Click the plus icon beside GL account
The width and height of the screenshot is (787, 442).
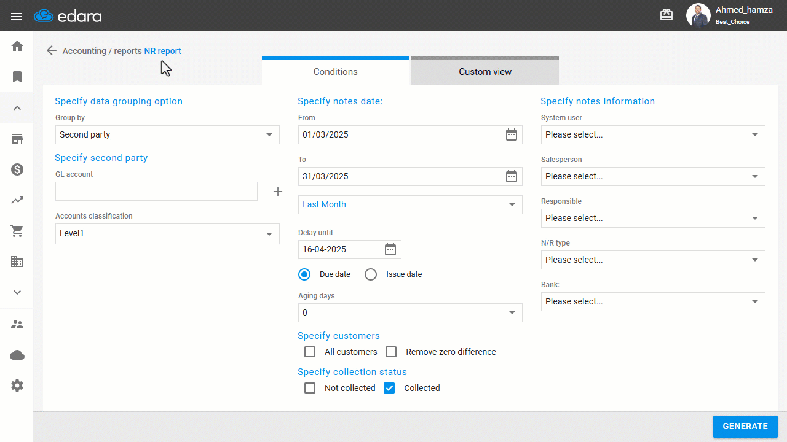pos(278,192)
